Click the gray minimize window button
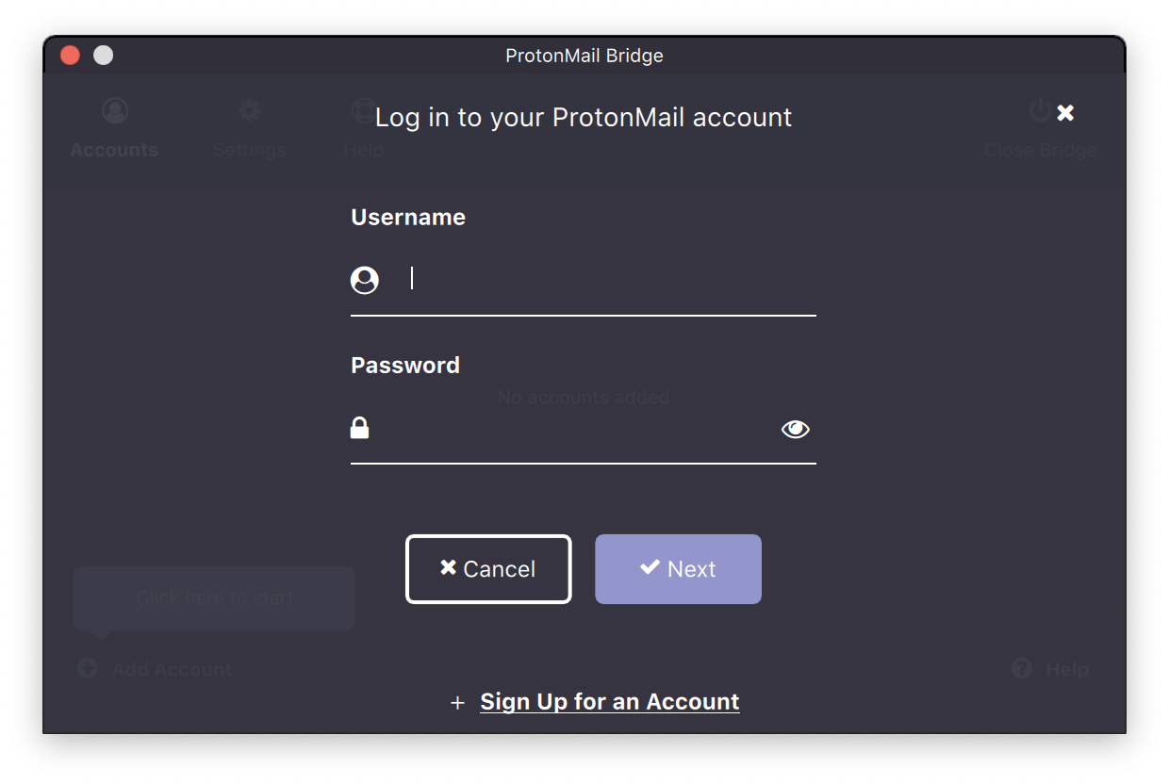The height and width of the screenshot is (784, 1169). [x=104, y=56]
